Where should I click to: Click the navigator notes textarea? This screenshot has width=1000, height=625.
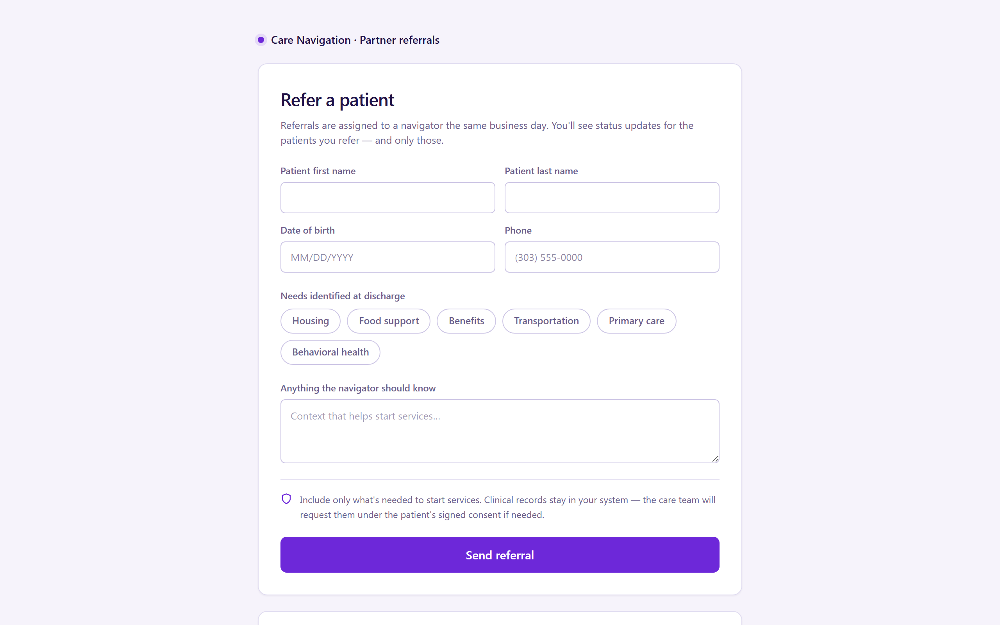[x=500, y=431]
